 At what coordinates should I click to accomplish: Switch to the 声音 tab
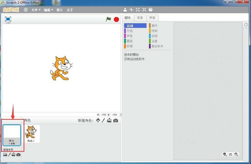[152, 18]
